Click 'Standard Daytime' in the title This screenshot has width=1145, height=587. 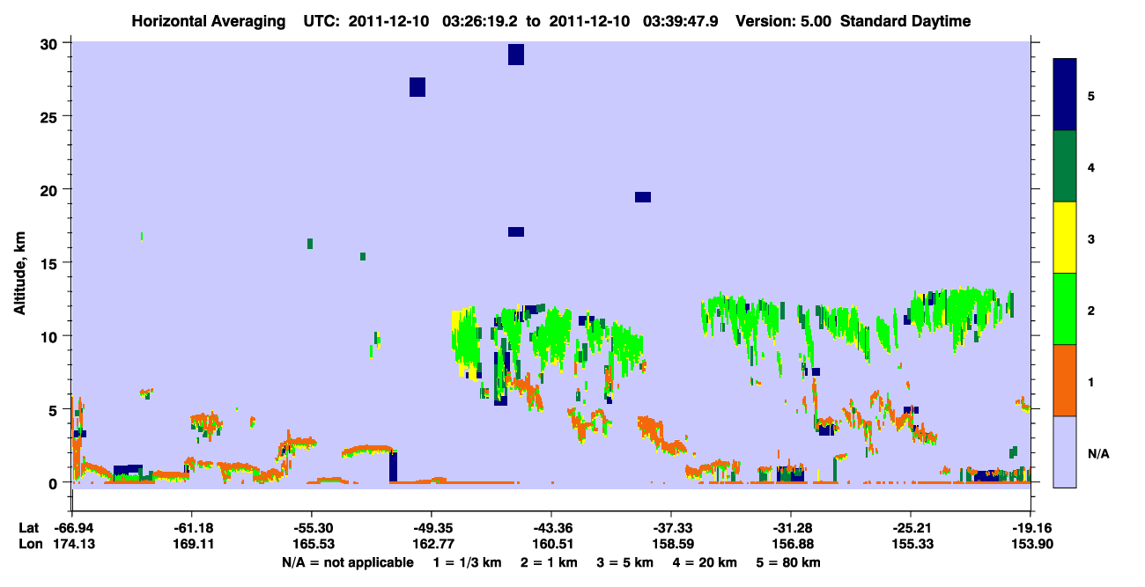click(x=905, y=21)
